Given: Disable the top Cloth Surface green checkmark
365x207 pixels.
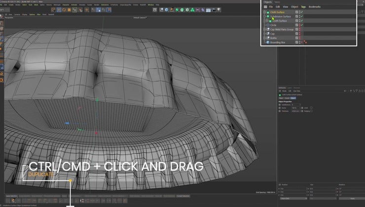Looking at the screenshot, I should click(302, 12).
